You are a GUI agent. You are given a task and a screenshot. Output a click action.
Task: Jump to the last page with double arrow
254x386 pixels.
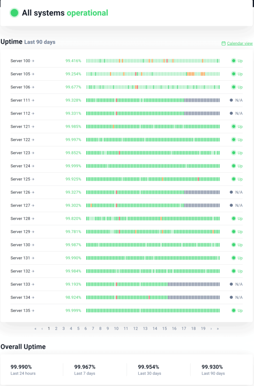[217, 329]
